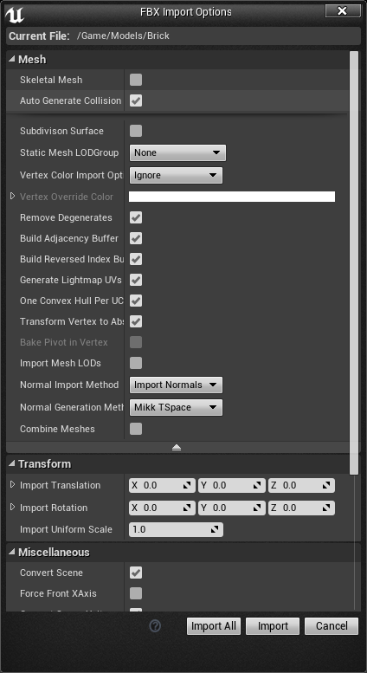Click the Cancel button

pos(332,626)
